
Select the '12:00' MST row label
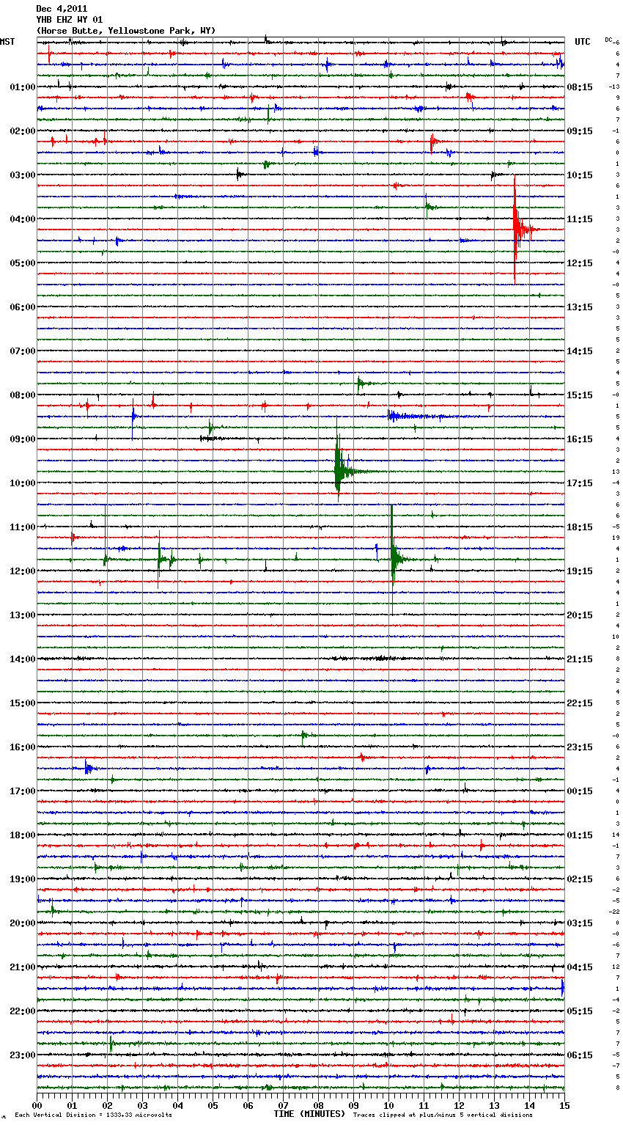pos(23,571)
